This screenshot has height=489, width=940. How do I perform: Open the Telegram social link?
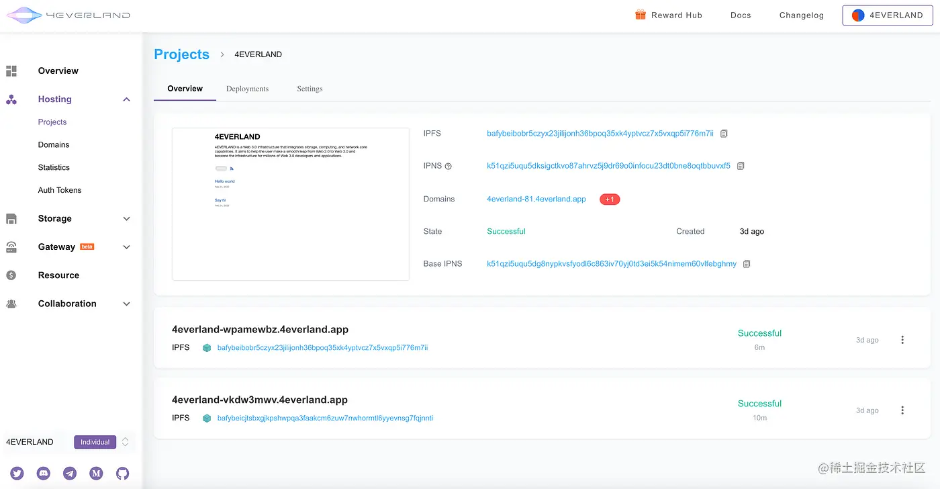(x=70, y=474)
